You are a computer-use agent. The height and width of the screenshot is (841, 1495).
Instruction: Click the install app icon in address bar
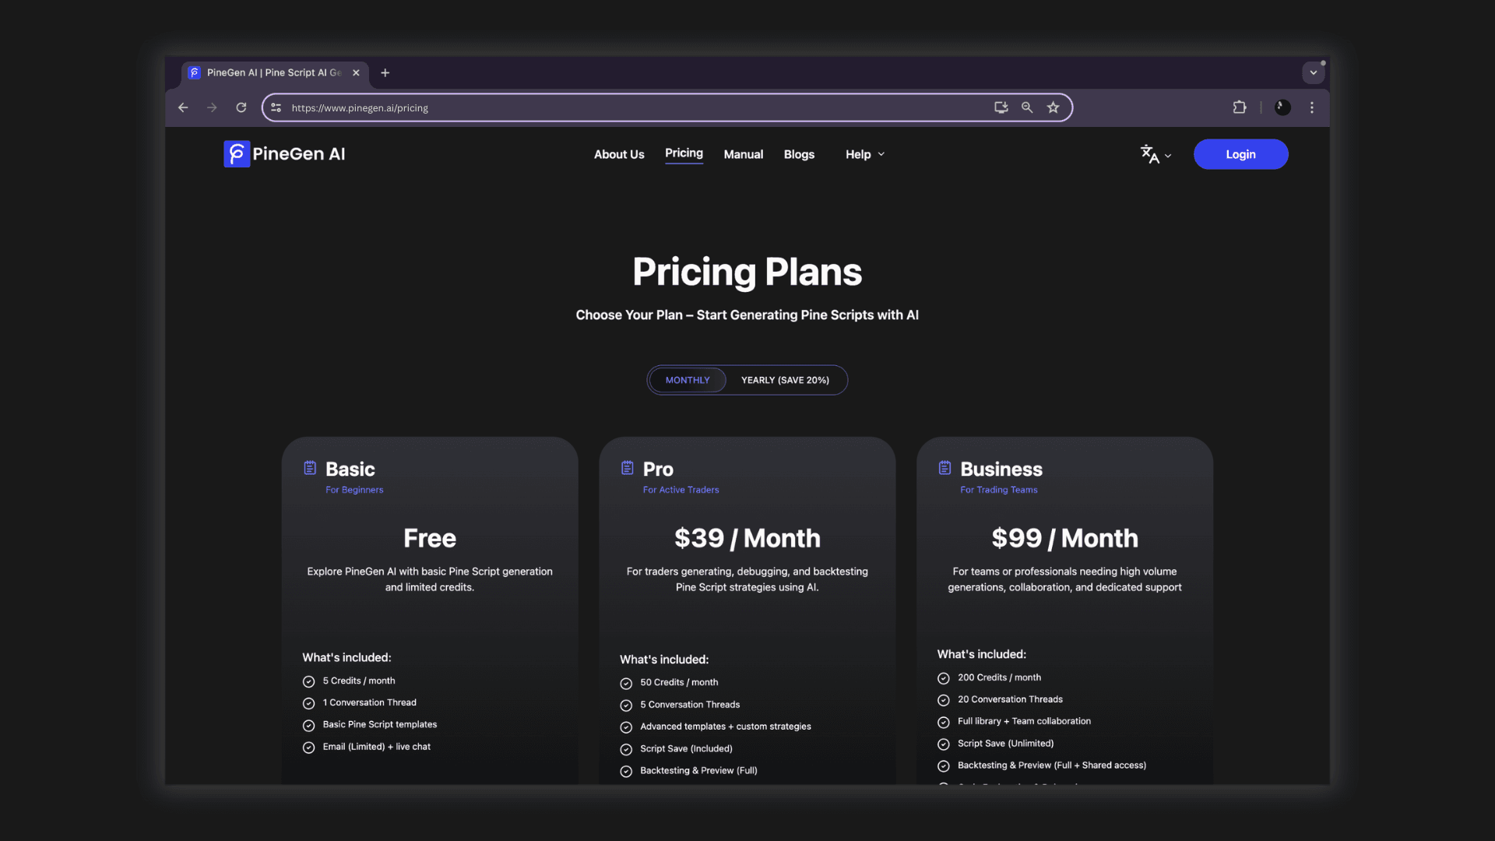pos(1001,107)
